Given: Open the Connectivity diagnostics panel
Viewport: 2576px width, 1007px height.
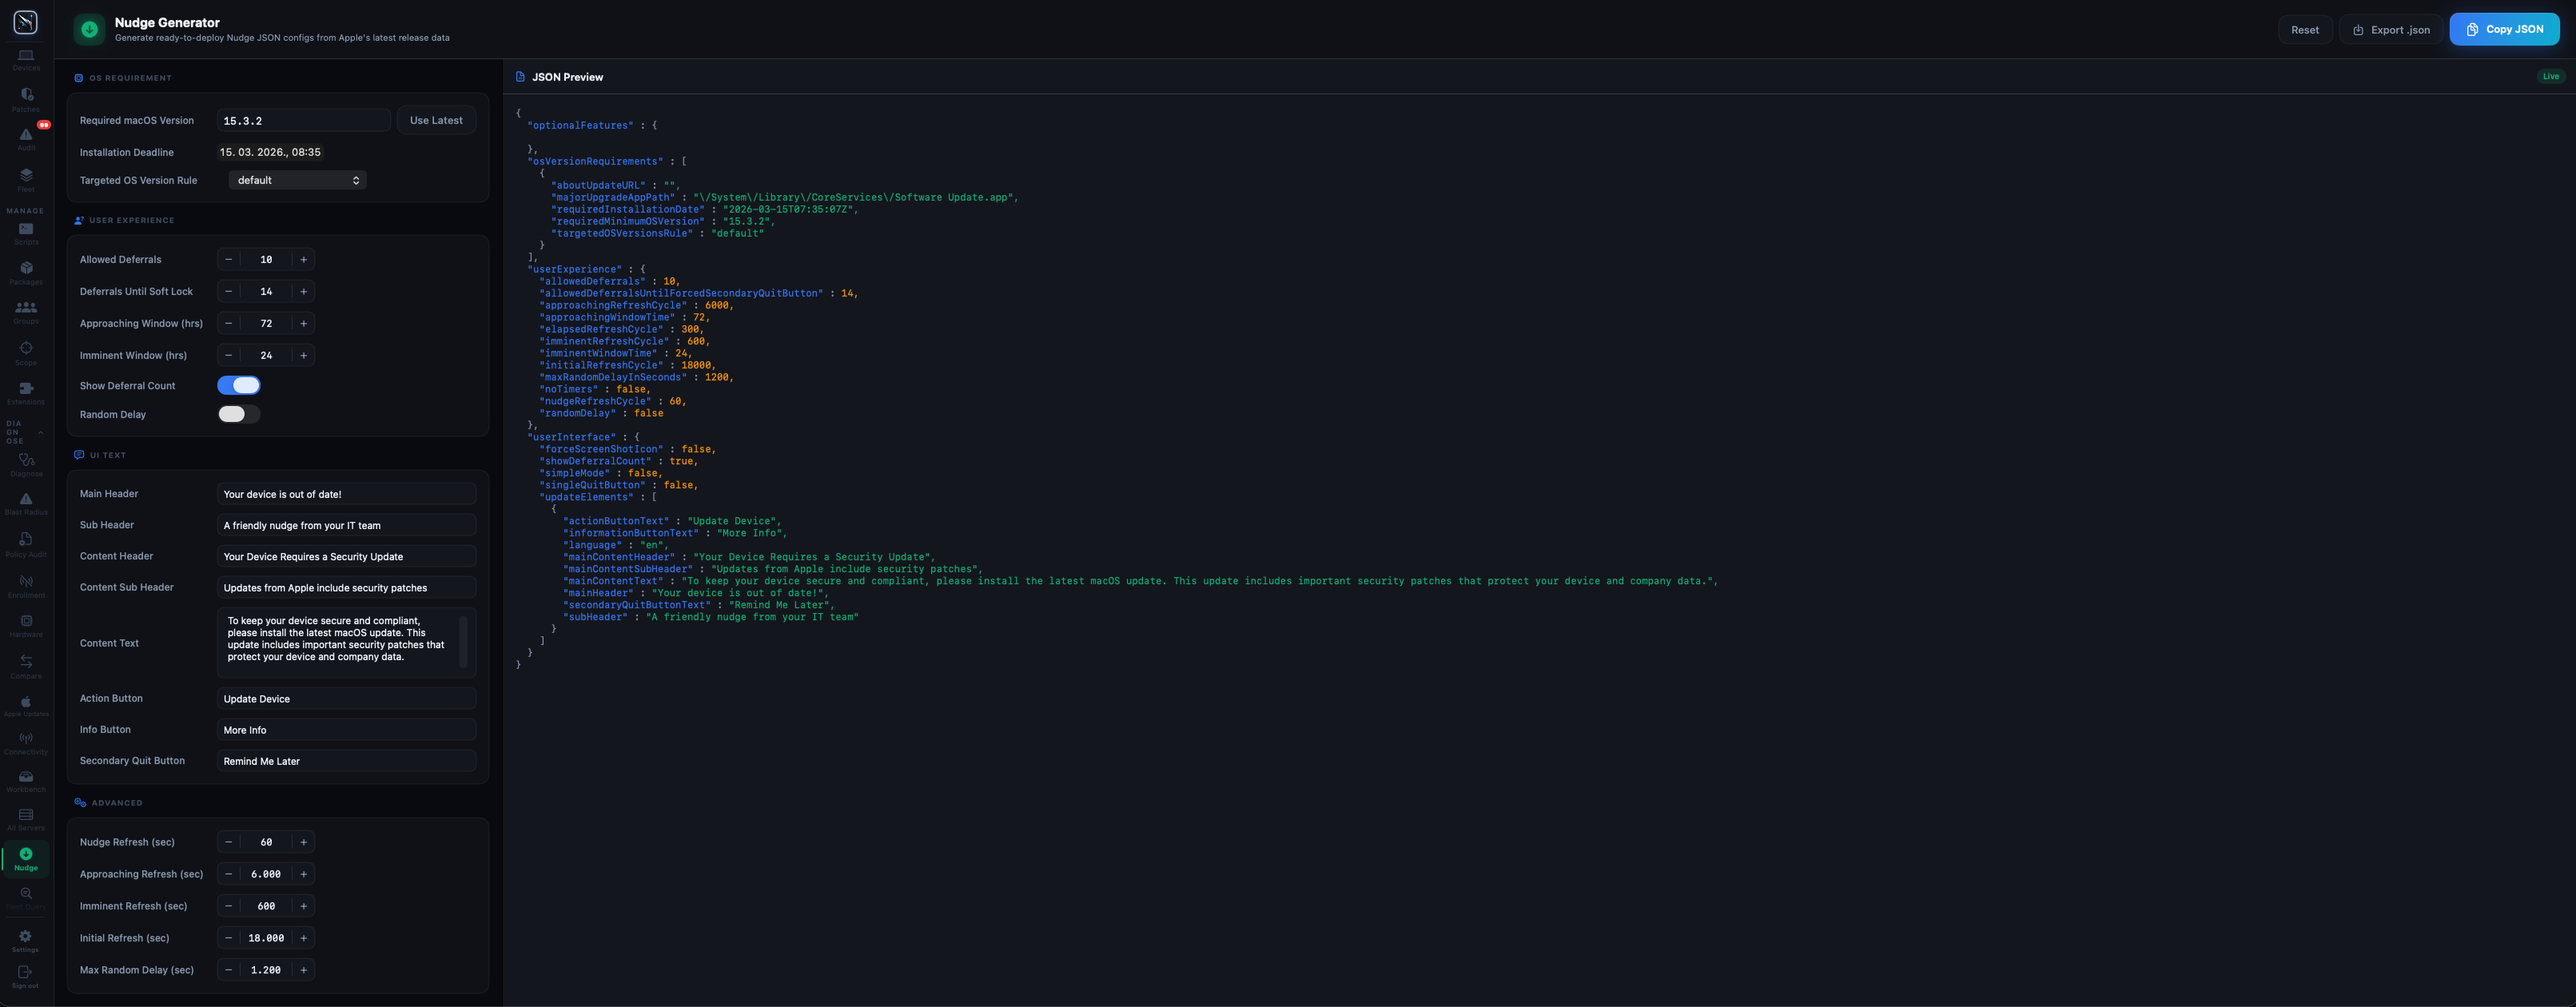Looking at the screenshot, I should click(x=25, y=742).
